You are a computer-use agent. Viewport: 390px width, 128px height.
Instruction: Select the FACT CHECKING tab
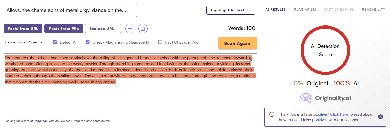[x=339, y=10]
